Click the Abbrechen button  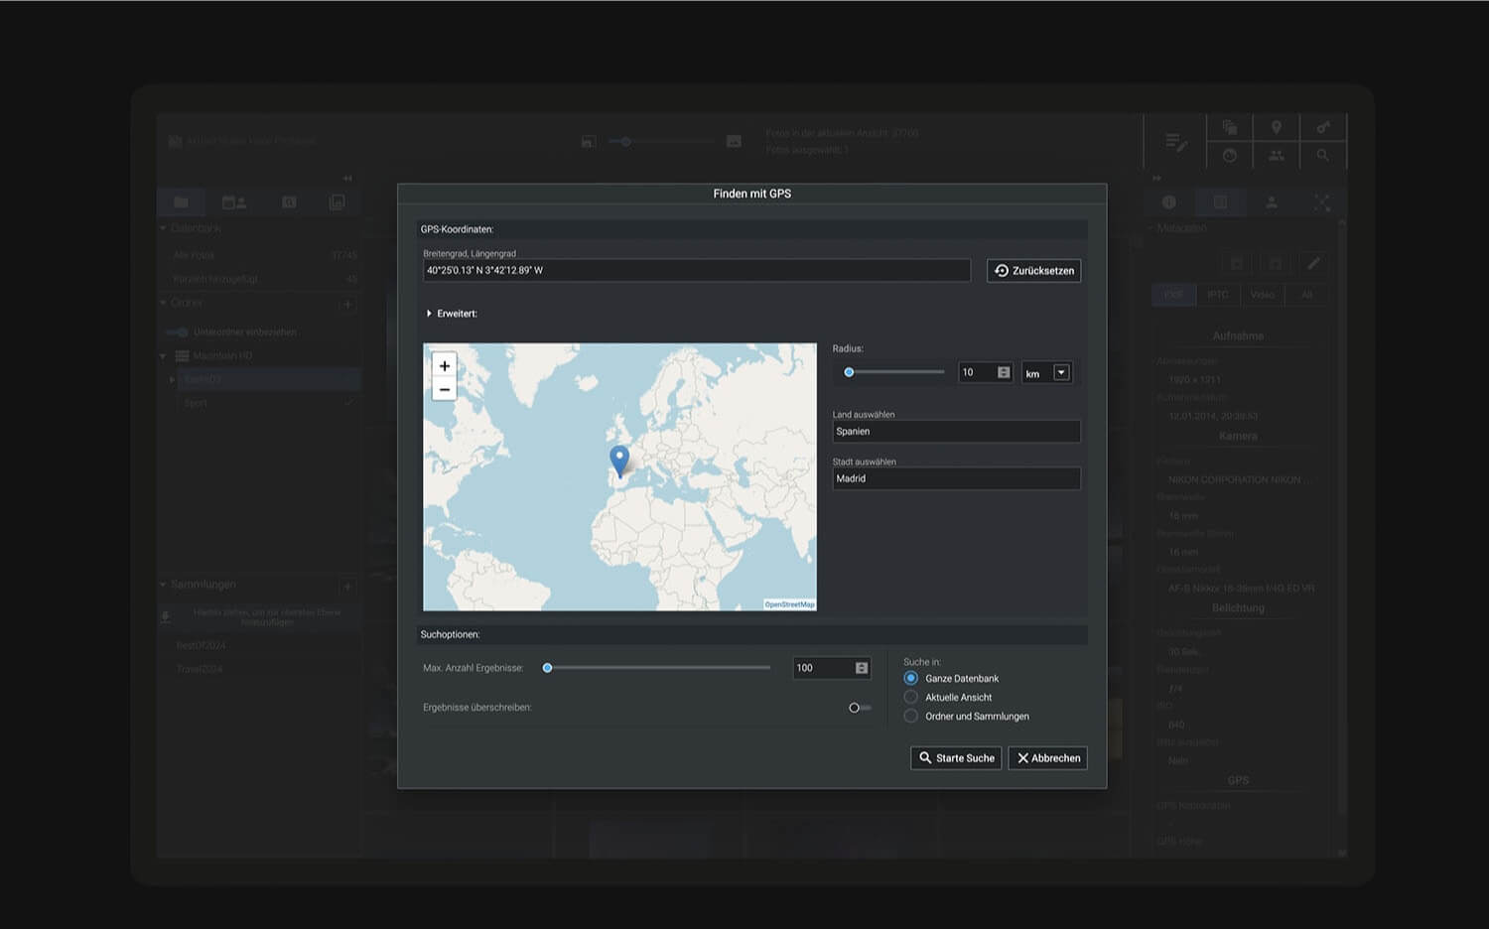tap(1048, 758)
